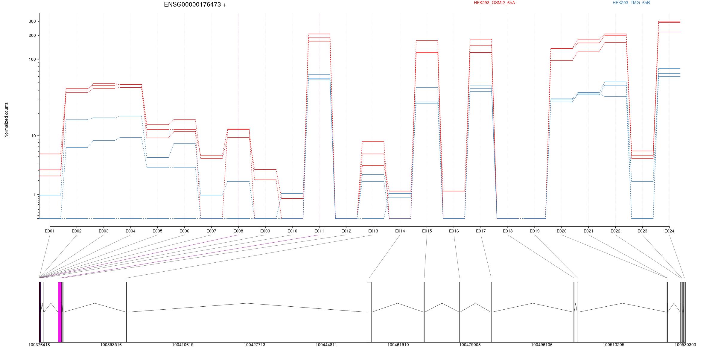Click exon label E015
Screen dimensions: 718x359
(x=427, y=231)
